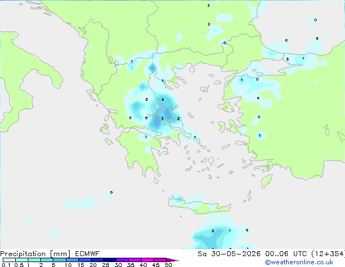Select the 35–40 mm legend color box
The image size is (345, 267).
tap(135, 260)
